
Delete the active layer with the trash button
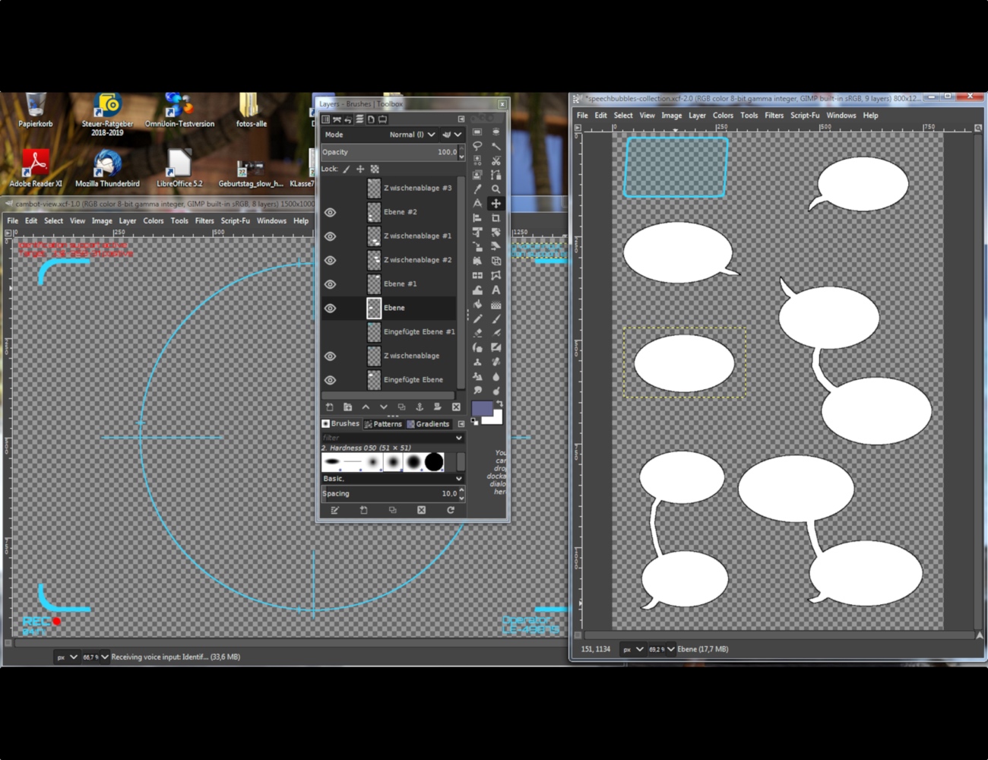[x=456, y=407]
